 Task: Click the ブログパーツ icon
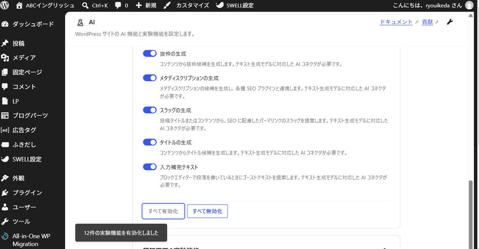click(x=5, y=115)
